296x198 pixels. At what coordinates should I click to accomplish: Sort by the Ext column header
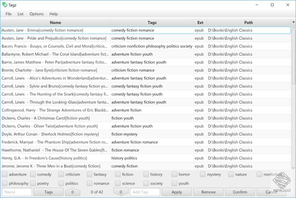(200, 23)
